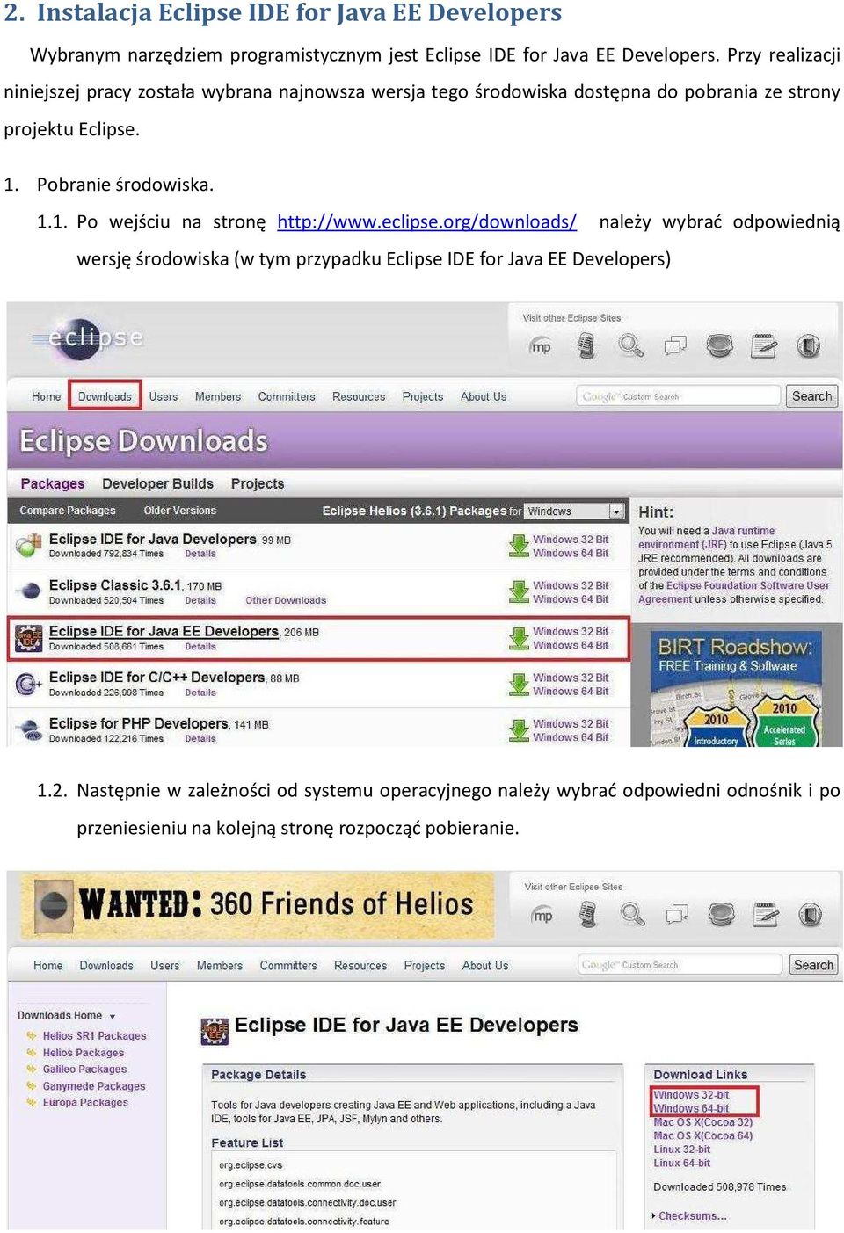
Task: Click the PHP Developers package icon
Action: click(31, 729)
